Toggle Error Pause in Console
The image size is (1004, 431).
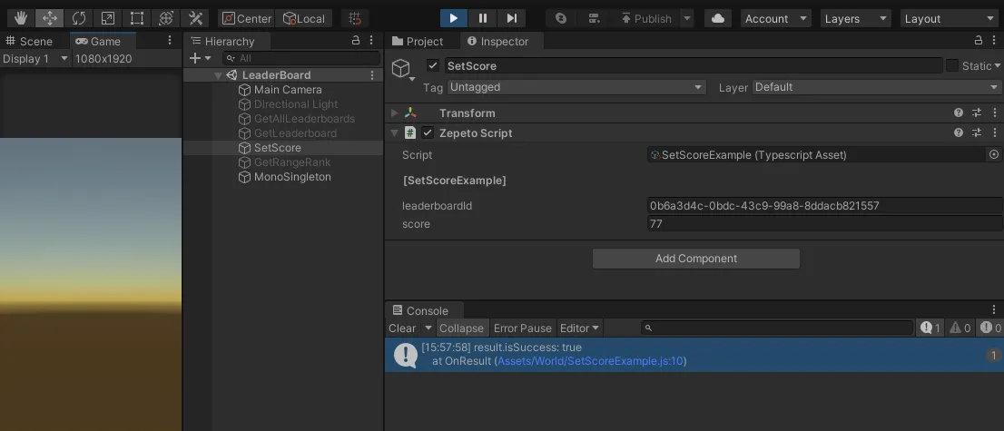(x=523, y=328)
